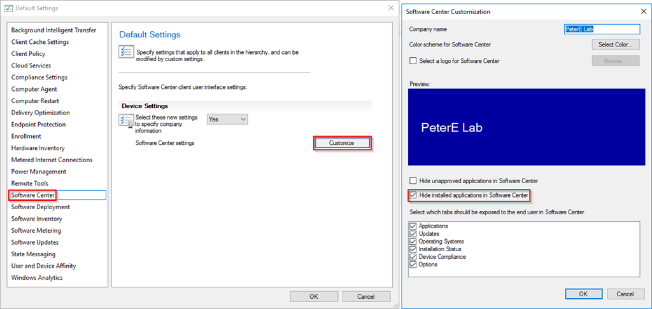Viewport: 652px width, 309px height.
Task: Open the Yes dropdown for company information
Action: tap(227, 119)
